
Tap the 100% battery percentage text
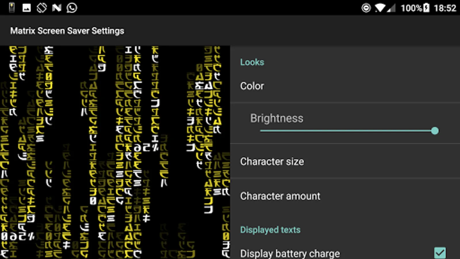point(412,8)
